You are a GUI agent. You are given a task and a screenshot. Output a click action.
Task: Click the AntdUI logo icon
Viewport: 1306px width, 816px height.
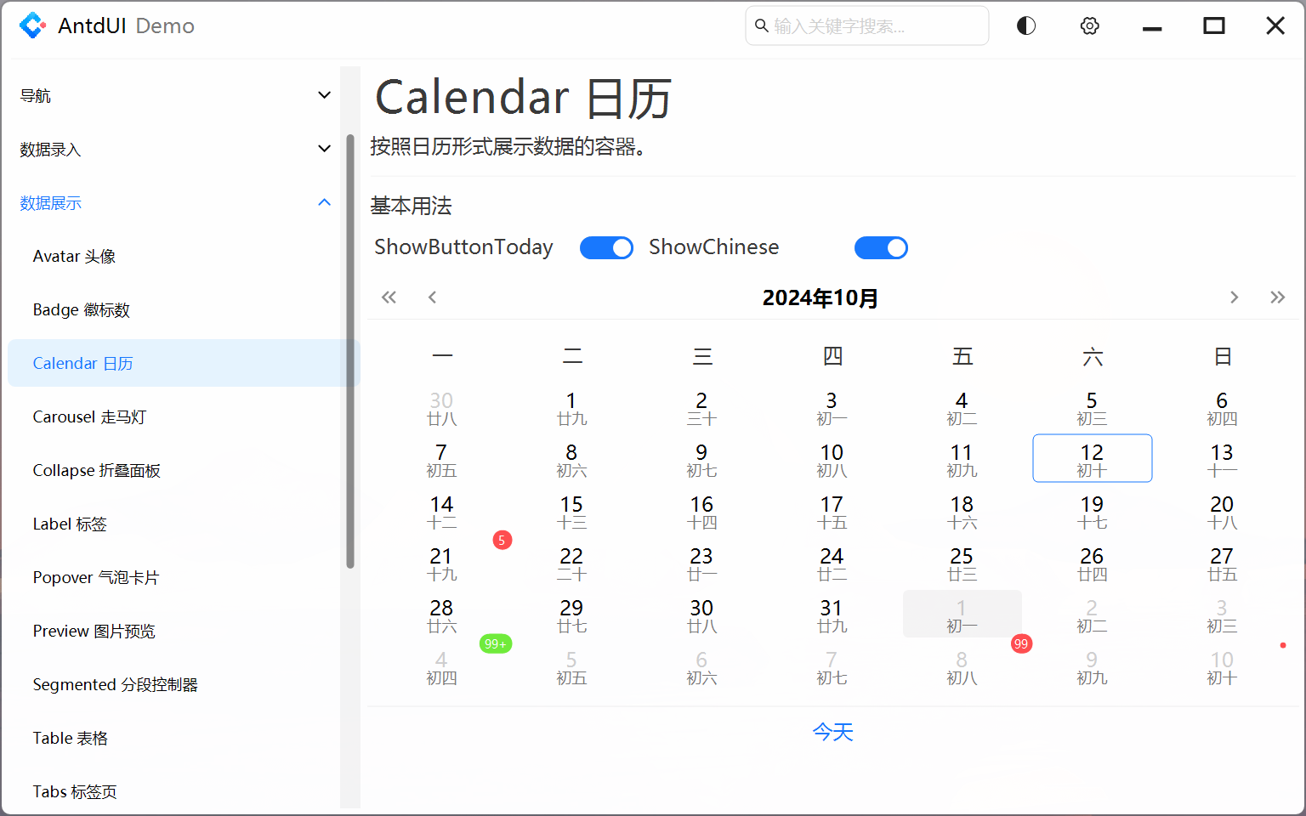coord(33,25)
